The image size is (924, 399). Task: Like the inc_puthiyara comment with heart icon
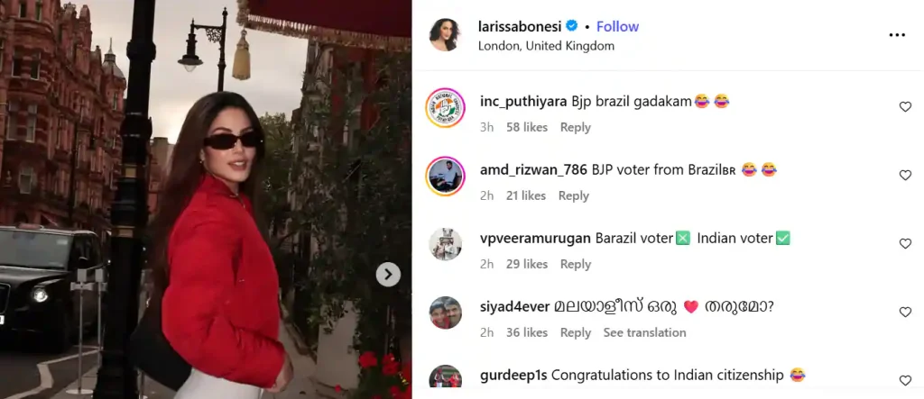coord(905,106)
